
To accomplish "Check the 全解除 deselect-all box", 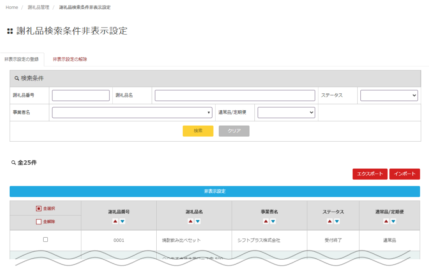I will tap(39, 222).
